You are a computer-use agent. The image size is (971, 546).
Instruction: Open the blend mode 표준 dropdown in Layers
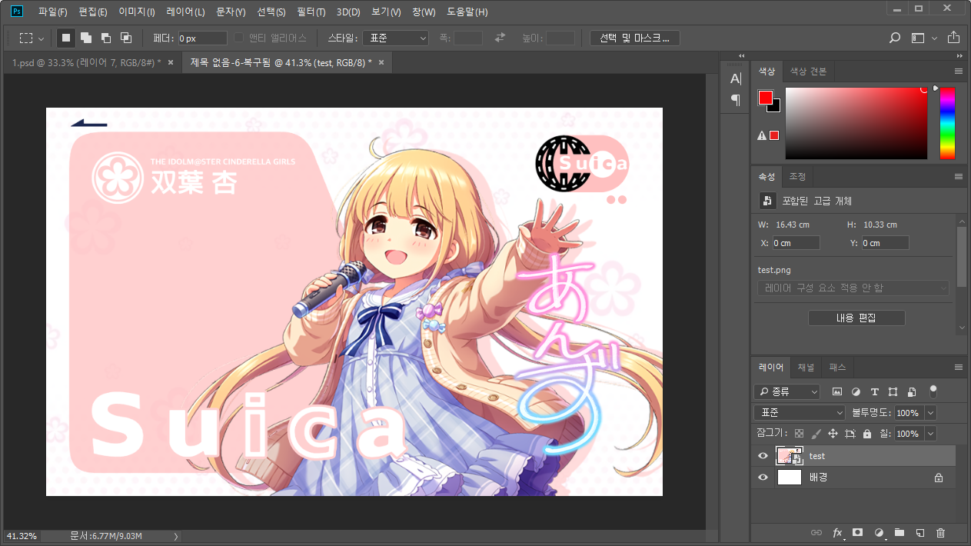click(800, 413)
